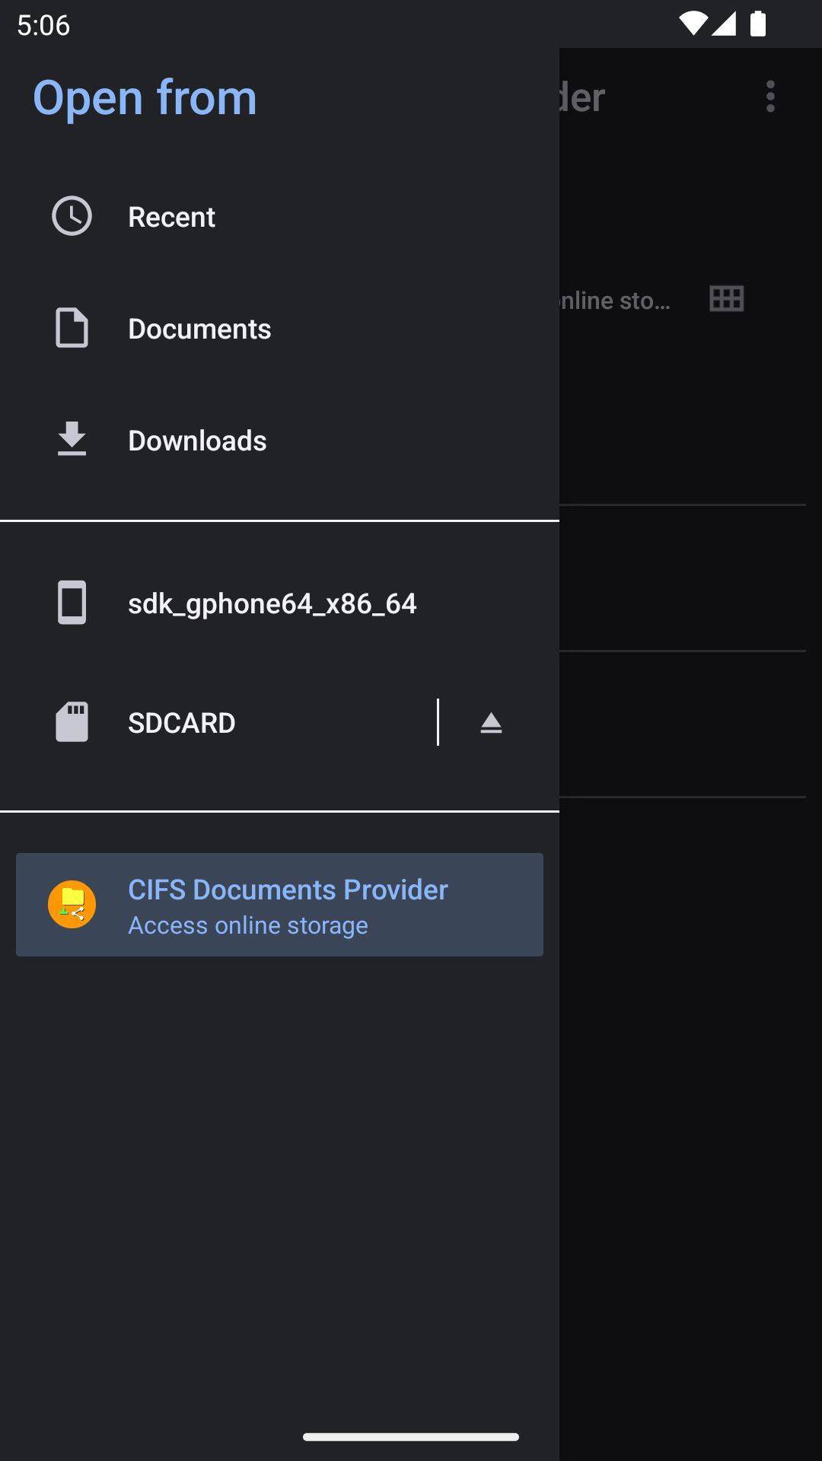Eject the SDCARD using eject icon
This screenshot has height=1461, width=822.
(491, 722)
